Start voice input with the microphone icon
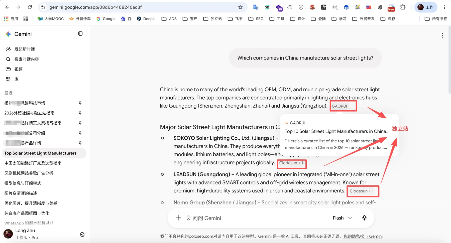The width and height of the screenshot is (451, 243). coord(364,218)
